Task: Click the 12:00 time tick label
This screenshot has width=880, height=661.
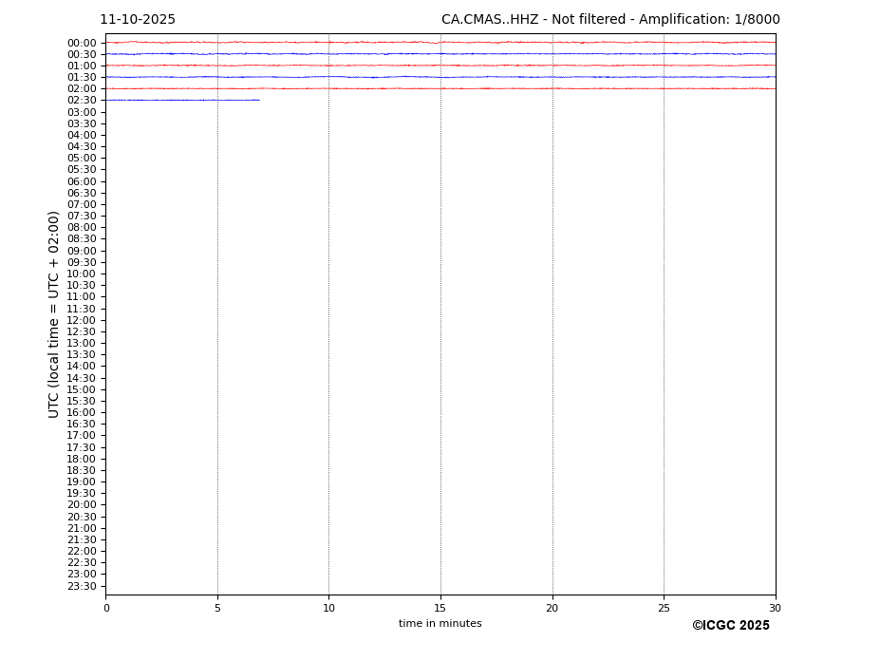Action: (x=81, y=320)
